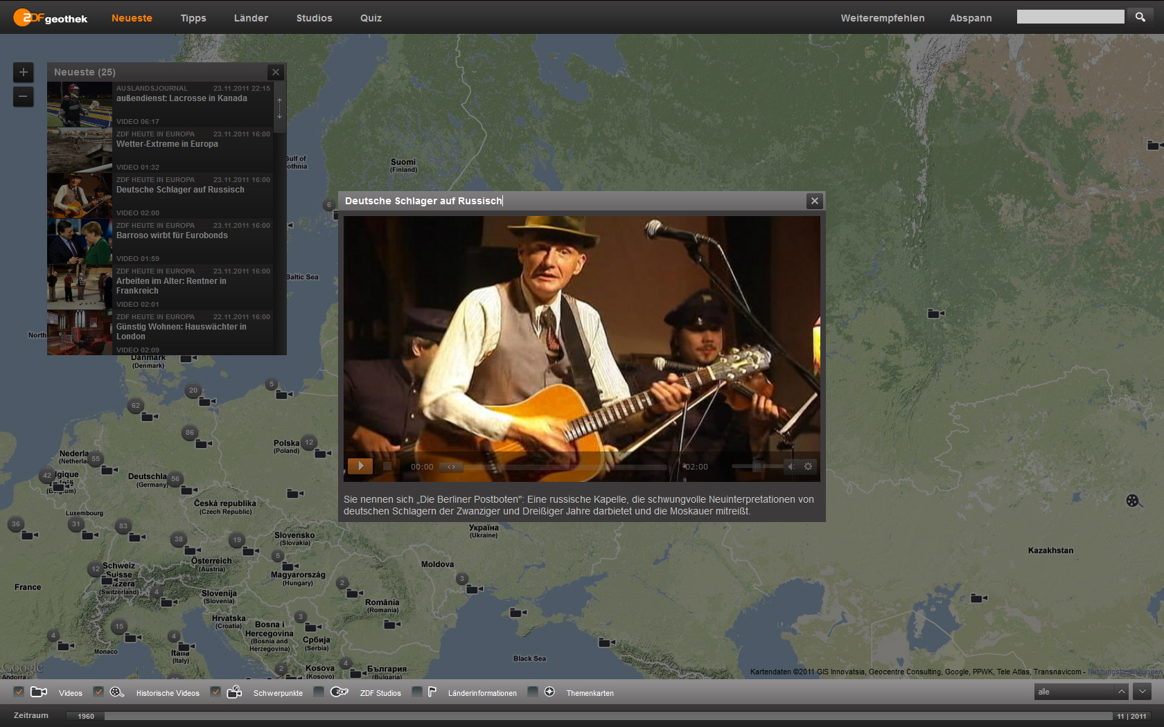Click the Nederland 55-video marker
The image size is (1164, 727).
[x=96, y=458]
